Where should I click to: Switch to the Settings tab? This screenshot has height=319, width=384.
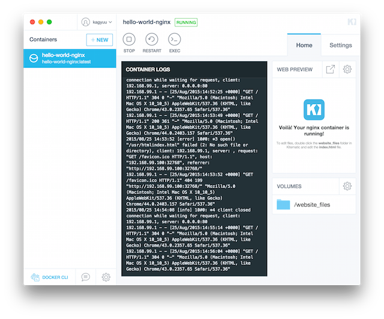pyautogui.click(x=340, y=45)
